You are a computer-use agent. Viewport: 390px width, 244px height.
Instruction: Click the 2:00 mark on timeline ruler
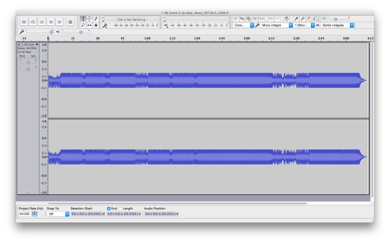tap(247, 38)
